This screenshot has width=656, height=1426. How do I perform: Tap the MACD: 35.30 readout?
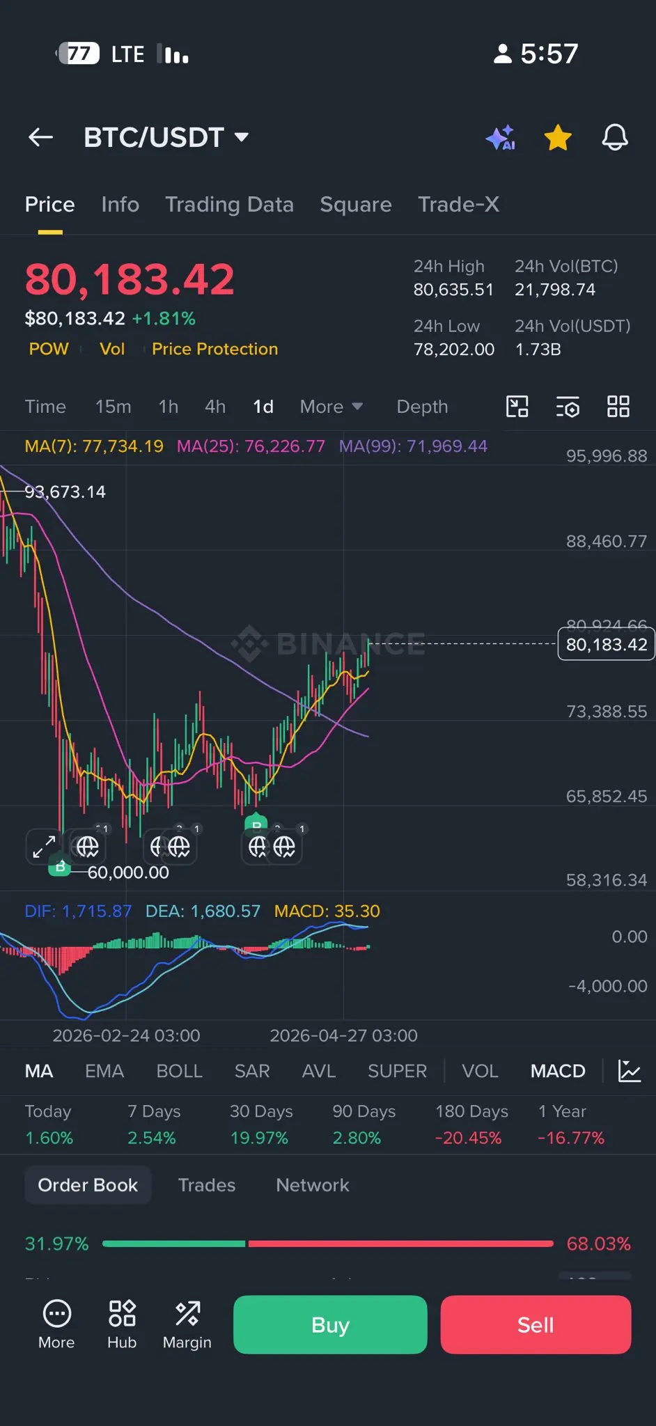(327, 911)
